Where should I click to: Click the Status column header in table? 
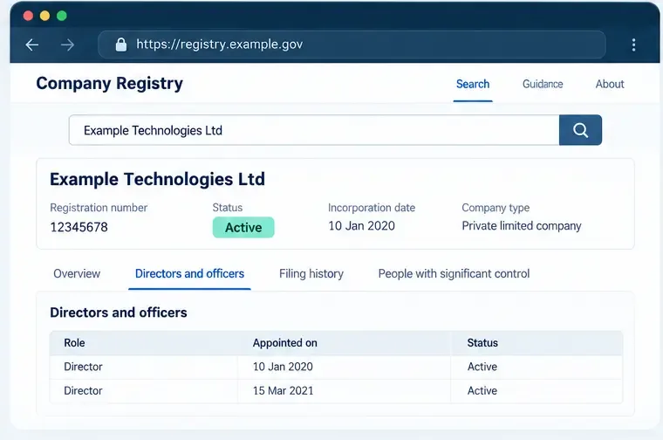click(x=482, y=343)
